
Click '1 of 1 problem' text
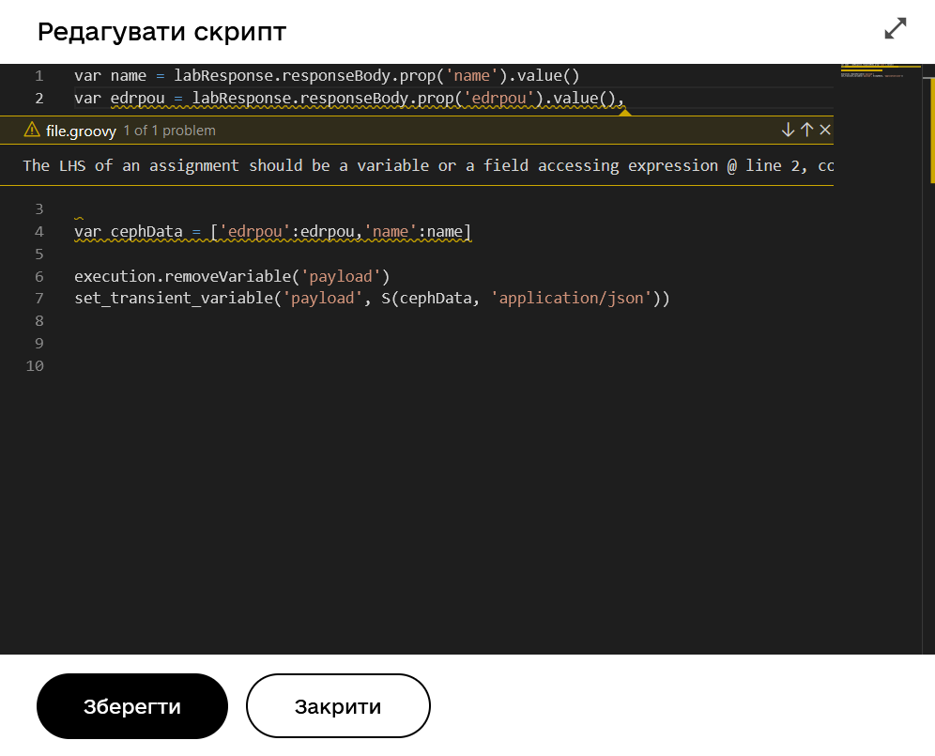[169, 131]
